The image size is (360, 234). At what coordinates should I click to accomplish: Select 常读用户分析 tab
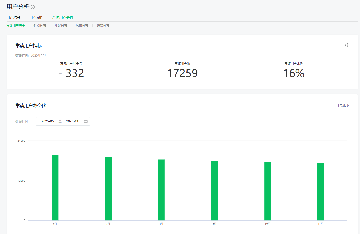tap(63, 18)
